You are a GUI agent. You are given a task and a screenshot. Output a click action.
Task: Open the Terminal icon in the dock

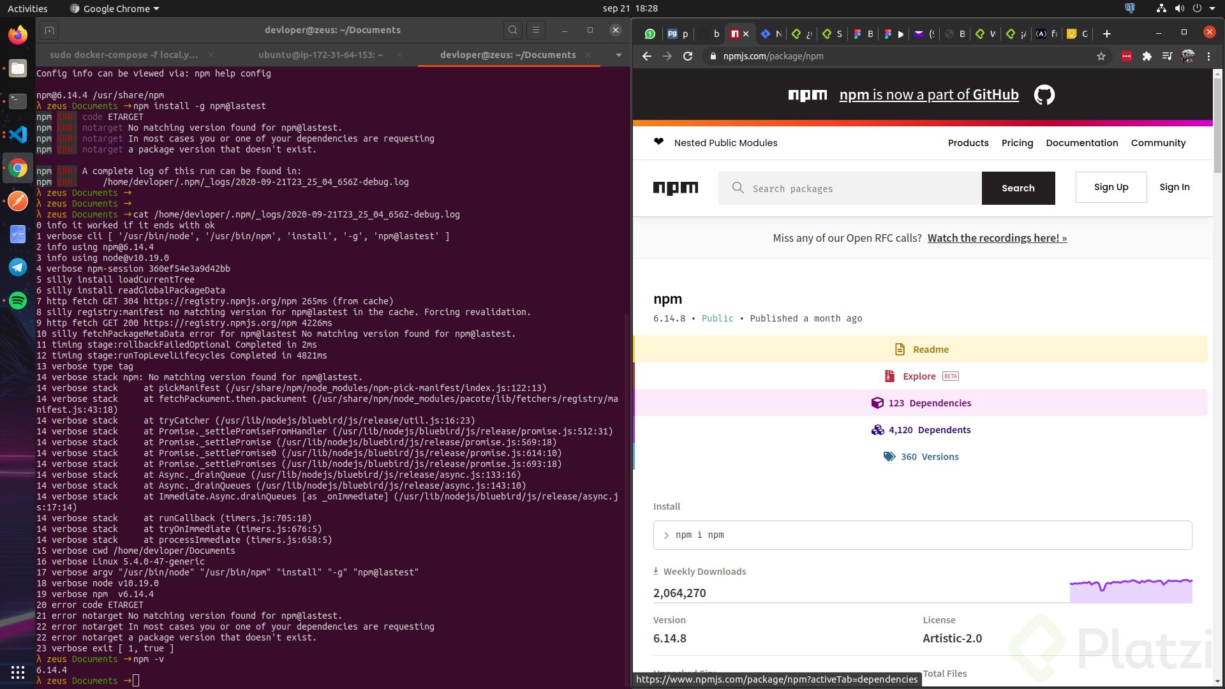[x=18, y=101]
